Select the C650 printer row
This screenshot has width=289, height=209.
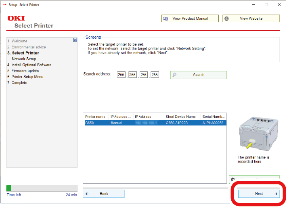[x=155, y=123]
